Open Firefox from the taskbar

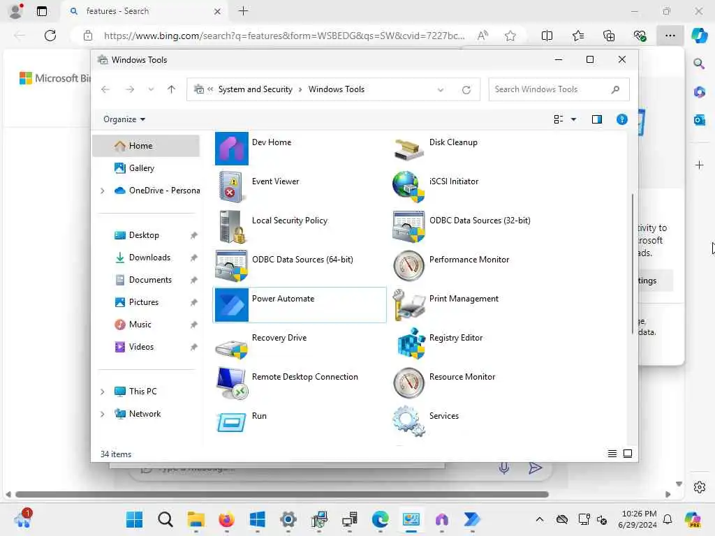227,519
